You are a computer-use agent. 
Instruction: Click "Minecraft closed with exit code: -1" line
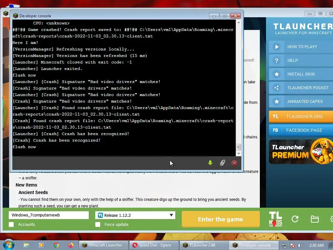[x=72, y=62]
